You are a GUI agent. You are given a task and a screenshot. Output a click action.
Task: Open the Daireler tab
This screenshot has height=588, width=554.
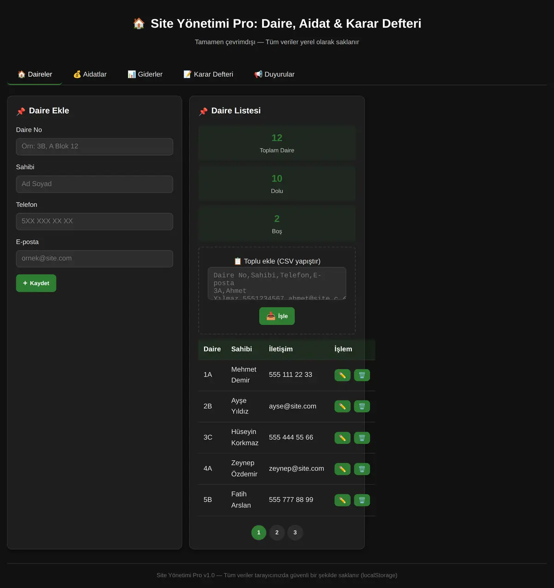[x=35, y=74]
